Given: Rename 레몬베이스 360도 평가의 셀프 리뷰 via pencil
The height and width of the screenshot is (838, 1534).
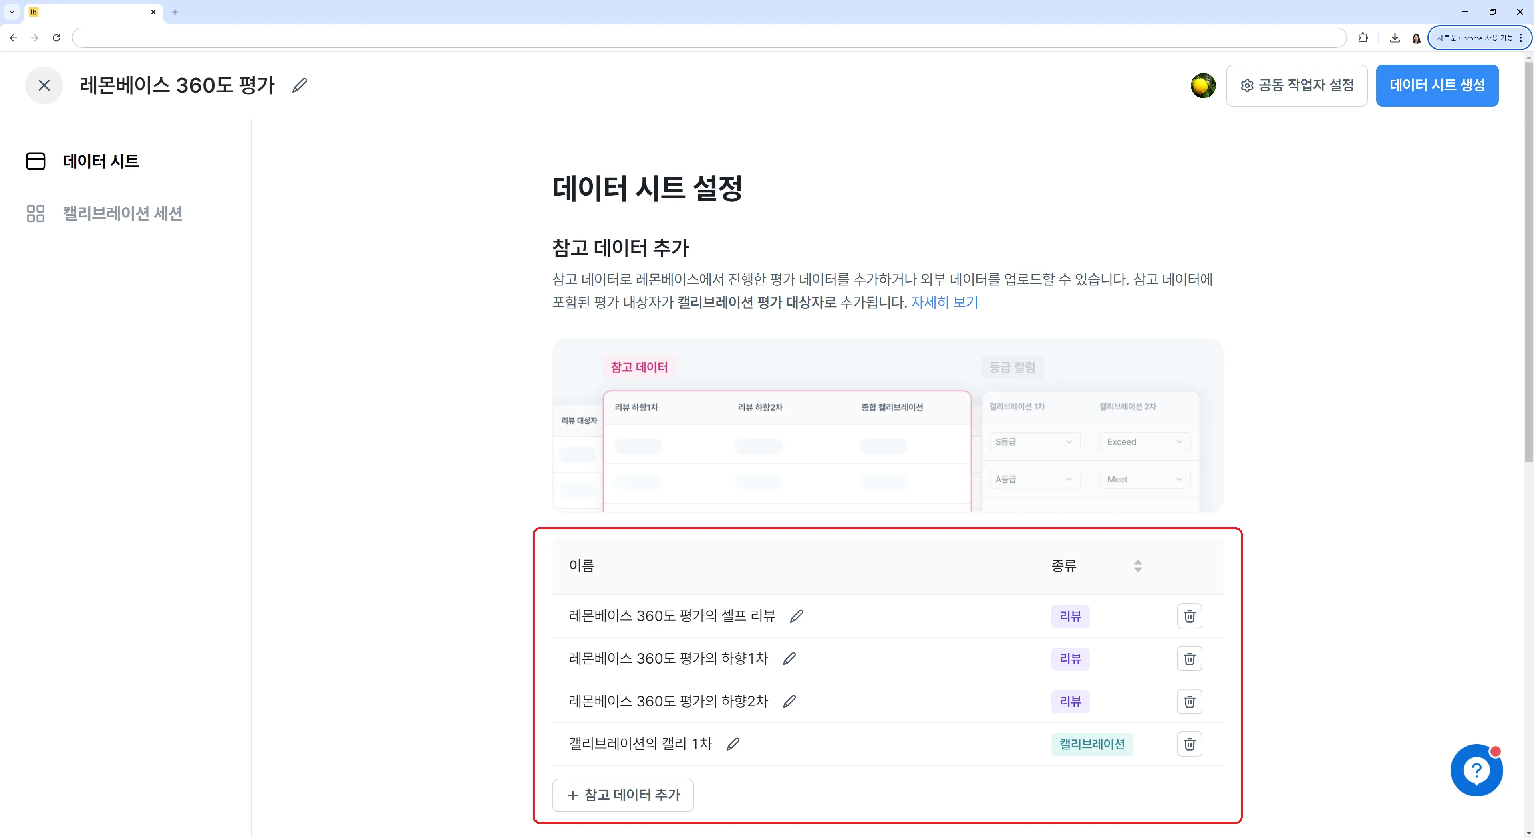Looking at the screenshot, I should pyautogui.click(x=796, y=616).
